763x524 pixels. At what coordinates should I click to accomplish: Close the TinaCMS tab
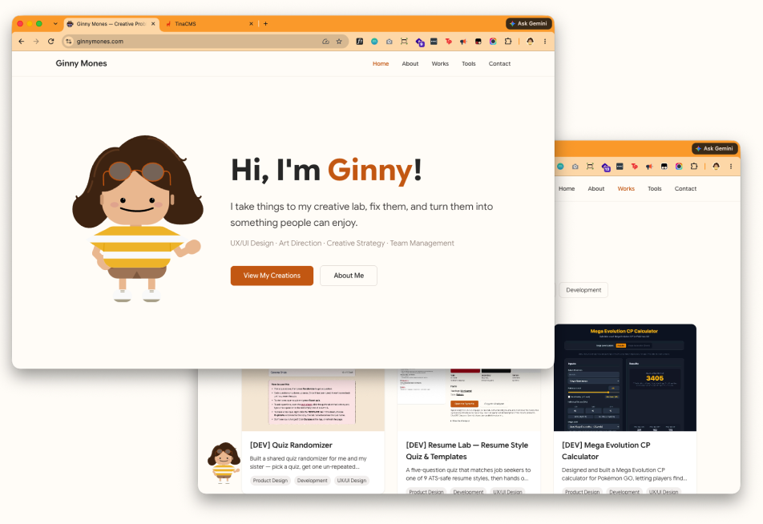point(251,23)
